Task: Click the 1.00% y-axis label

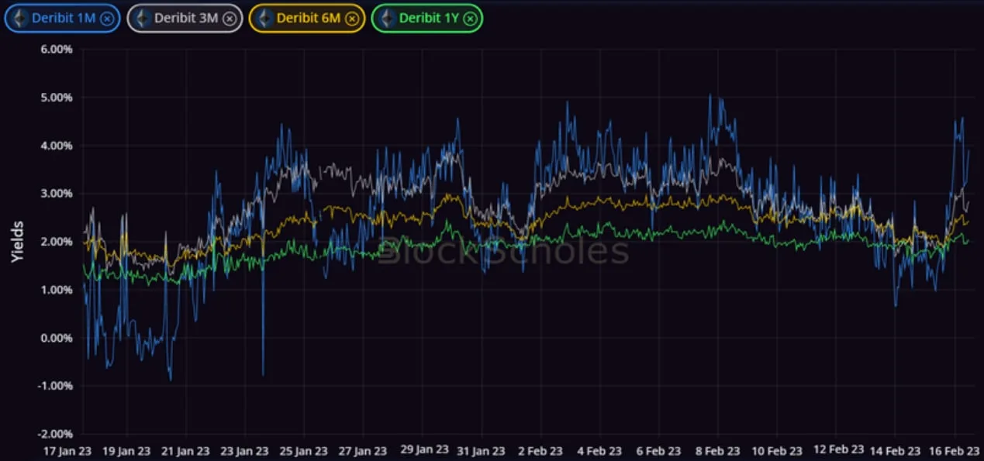Action: (x=56, y=290)
